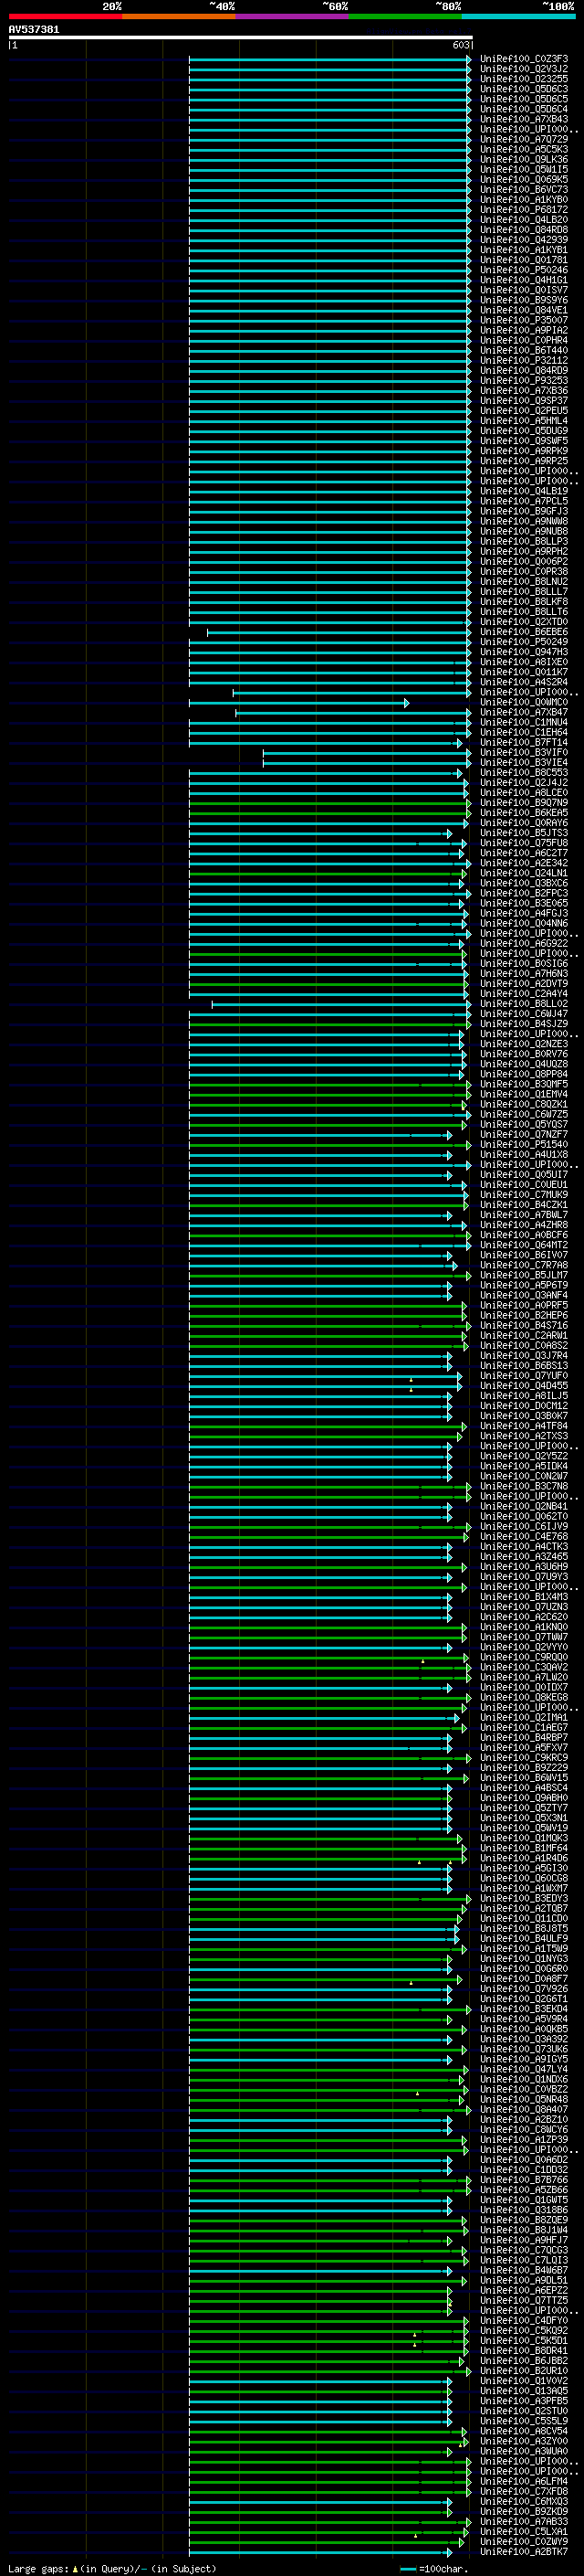Open hit UniRef100_Q42939
This screenshot has width=584, height=2576.
coord(524,239)
